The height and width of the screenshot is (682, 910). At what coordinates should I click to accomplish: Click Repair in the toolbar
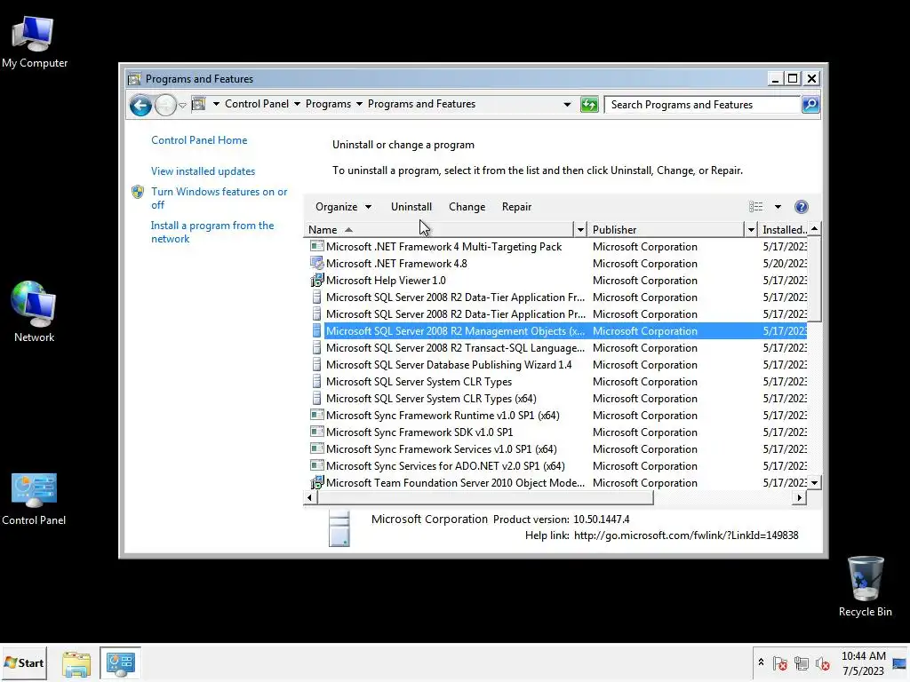(x=516, y=207)
